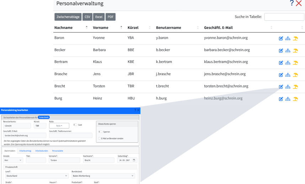
Task: Edit Barbara Becker's personnel entry
Action: 281,51
